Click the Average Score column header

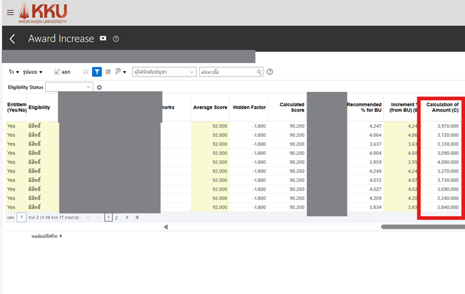209,107
